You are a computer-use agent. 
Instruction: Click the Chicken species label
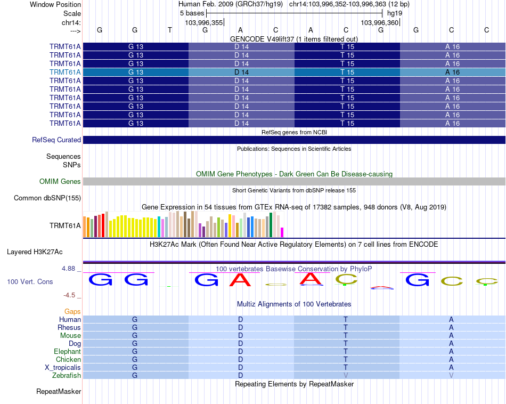[x=68, y=359]
